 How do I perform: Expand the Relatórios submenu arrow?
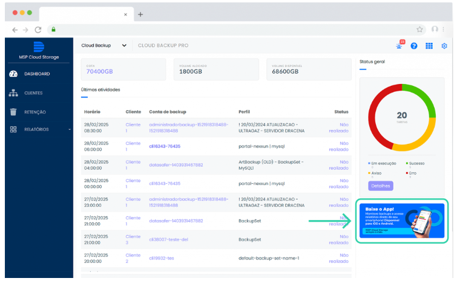pos(70,129)
